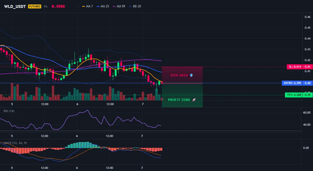Click the 40.00 RSI axis value
The width and height of the screenshot is (313, 171).
click(307, 125)
